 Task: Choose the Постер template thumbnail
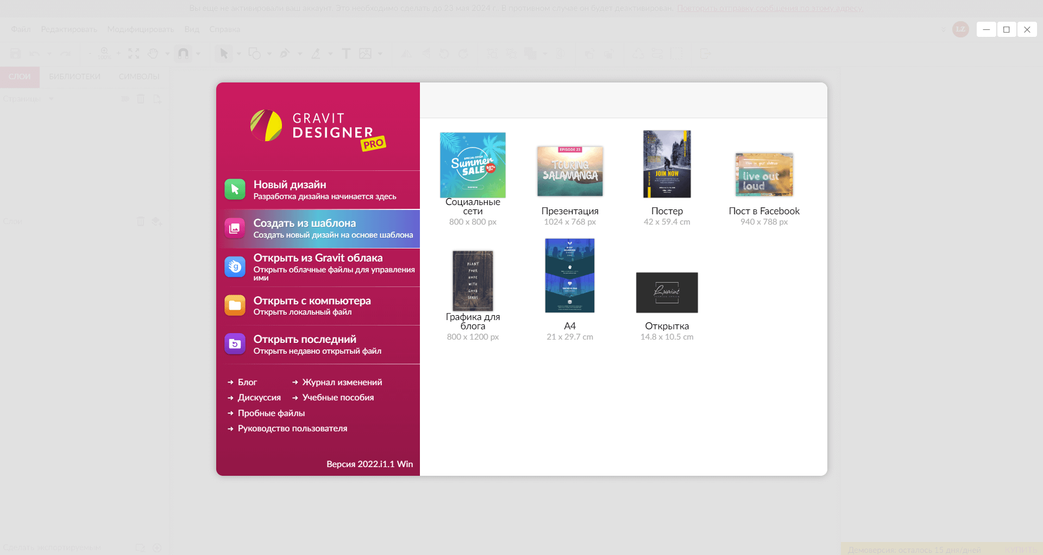pos(667,164)
